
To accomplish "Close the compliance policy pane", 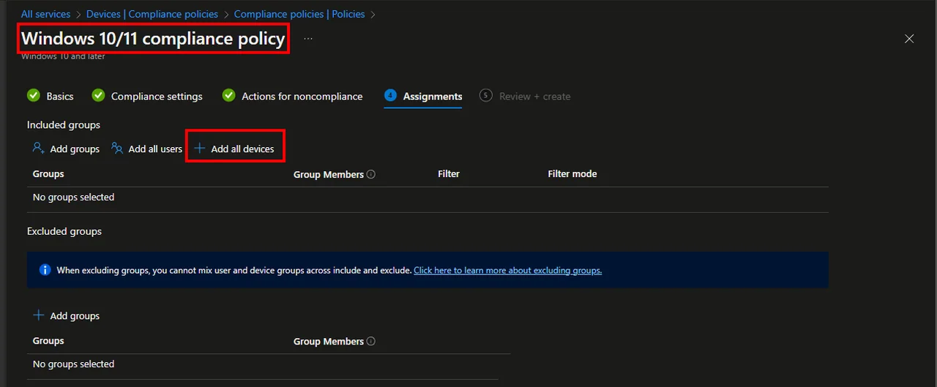I will click(909, 39).
